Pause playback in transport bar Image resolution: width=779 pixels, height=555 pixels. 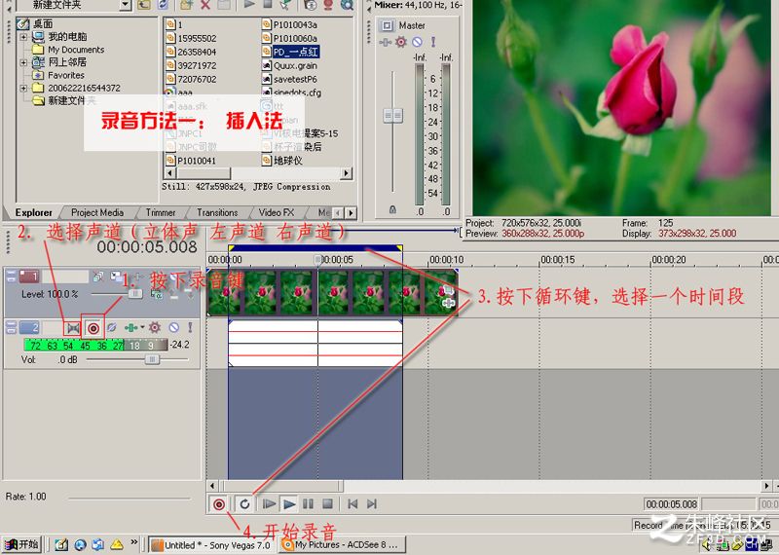(x=308, y=504)
